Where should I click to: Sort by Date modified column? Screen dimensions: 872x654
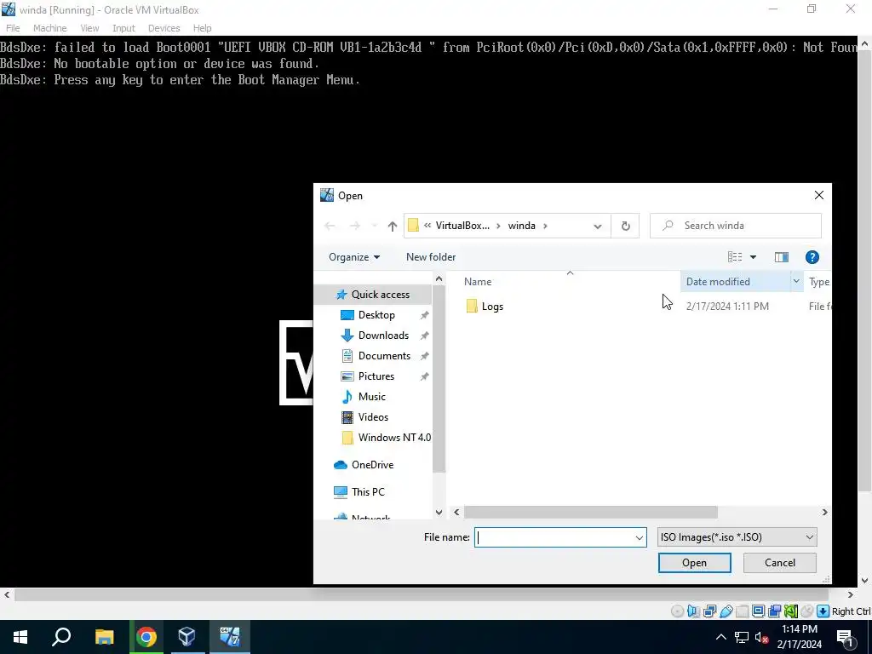point(718,282)
